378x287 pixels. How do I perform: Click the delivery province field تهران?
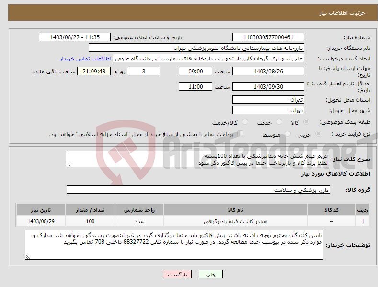tap(268, 99)
